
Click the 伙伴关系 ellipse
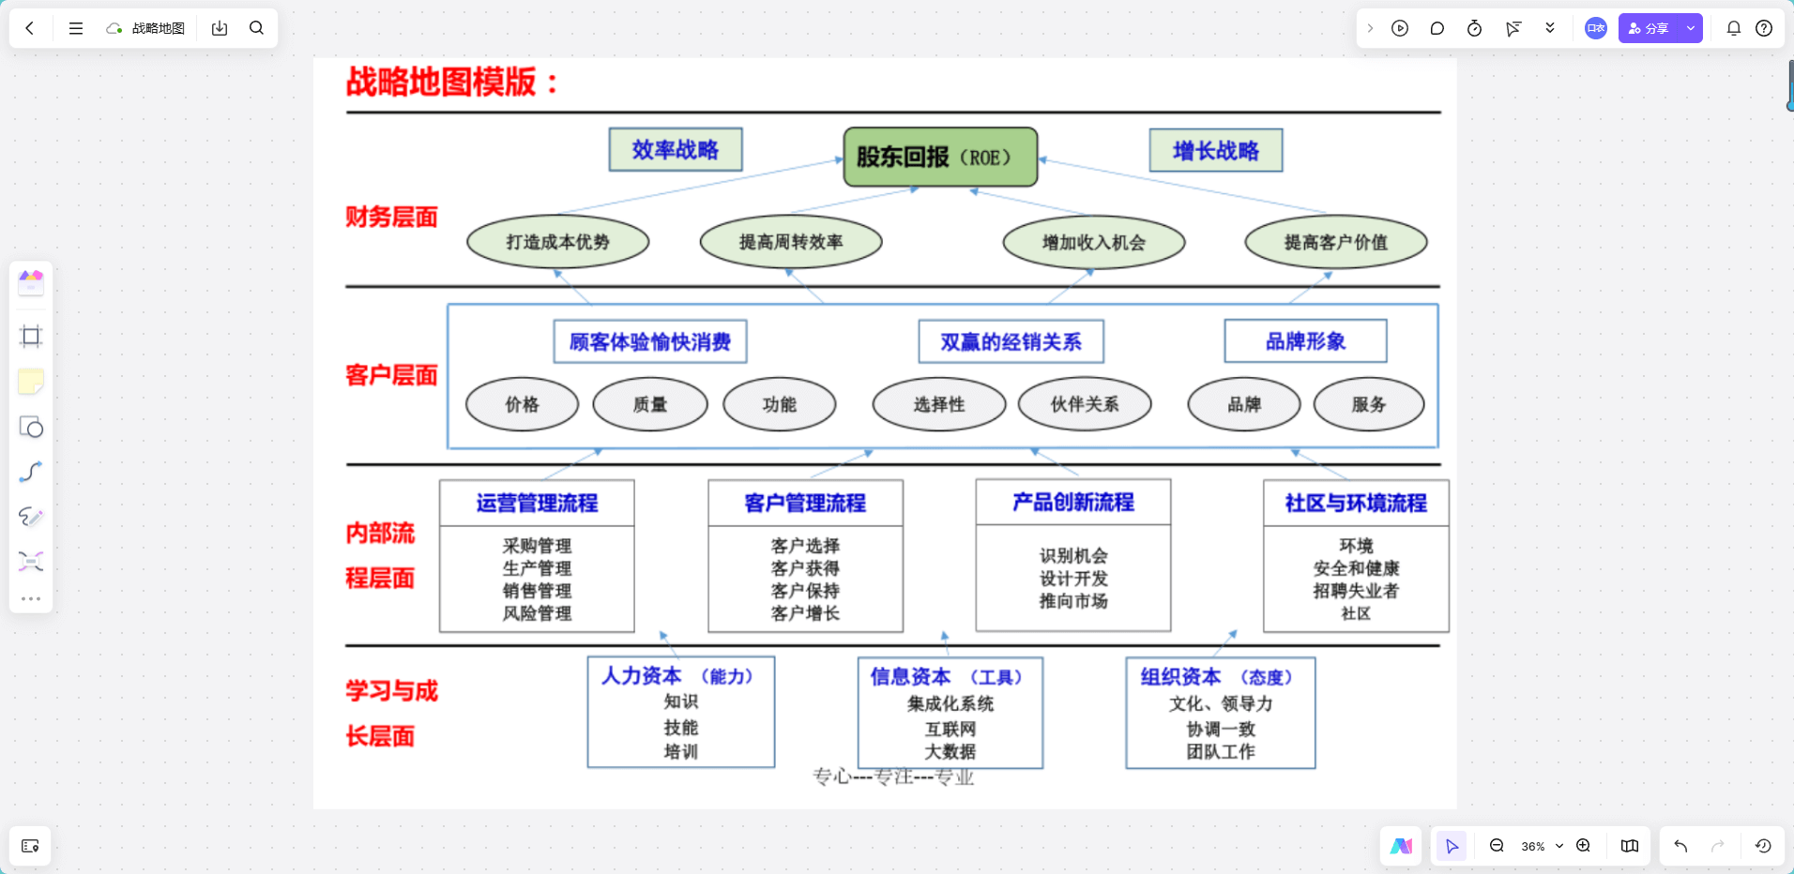click(1085, 404)
